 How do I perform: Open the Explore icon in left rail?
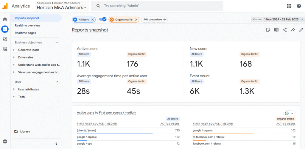(x=5, y=39)
